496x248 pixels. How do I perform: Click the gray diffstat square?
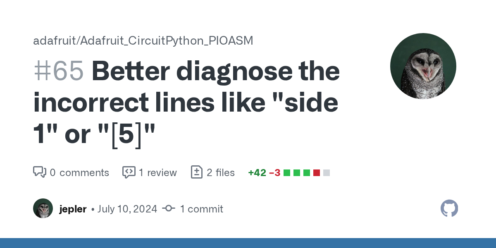pos(327,173)
